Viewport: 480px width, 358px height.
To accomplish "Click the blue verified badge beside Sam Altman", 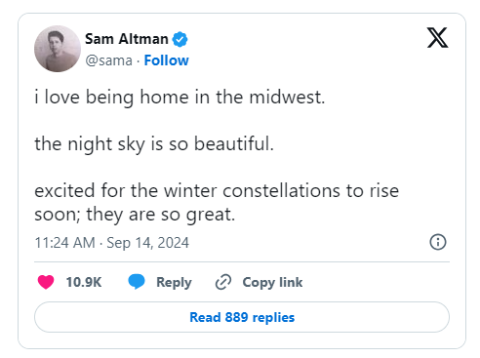I will click(x=180, y=39).
